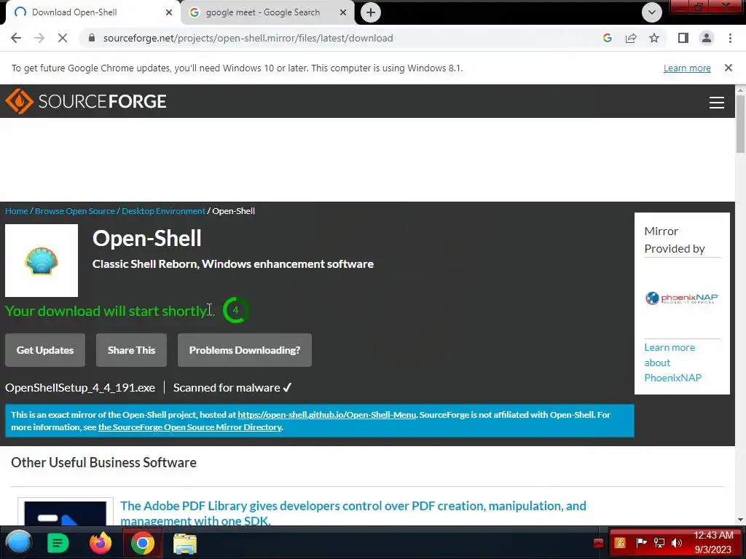
Task: Click the download countdown circle
Action: coord(235,310)
